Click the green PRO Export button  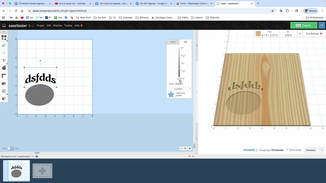pyautogui.click(x=304, y=25)
